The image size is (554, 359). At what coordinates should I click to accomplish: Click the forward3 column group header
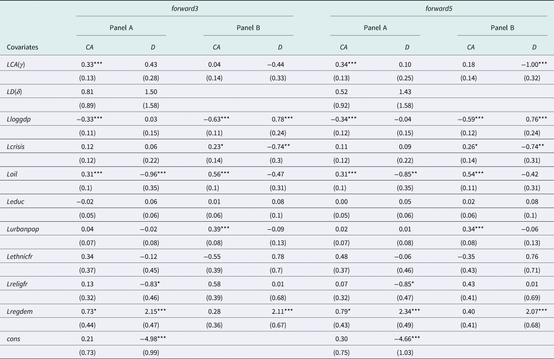pos(185,8)
